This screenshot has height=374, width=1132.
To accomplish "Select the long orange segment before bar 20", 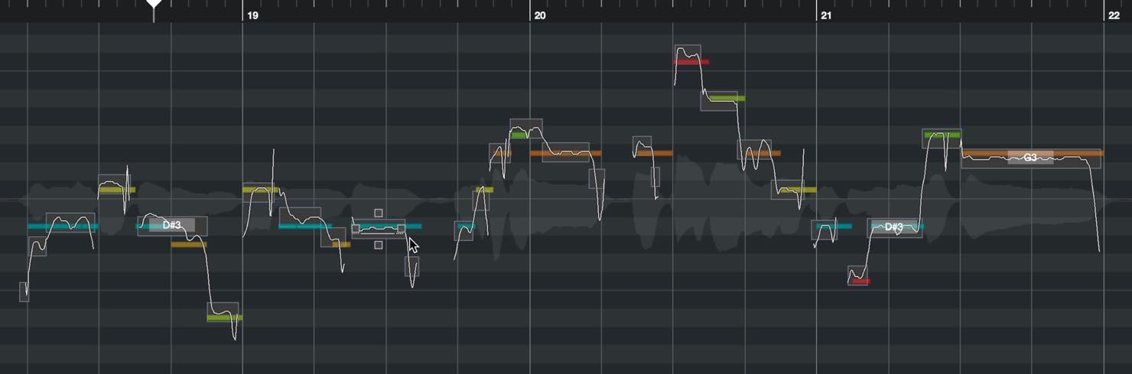I will [x=565, y=152].
